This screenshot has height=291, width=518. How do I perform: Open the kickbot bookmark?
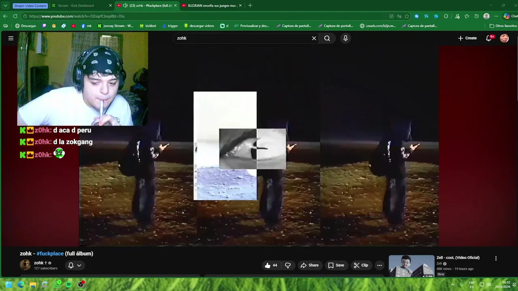click(x=148, y=26)
